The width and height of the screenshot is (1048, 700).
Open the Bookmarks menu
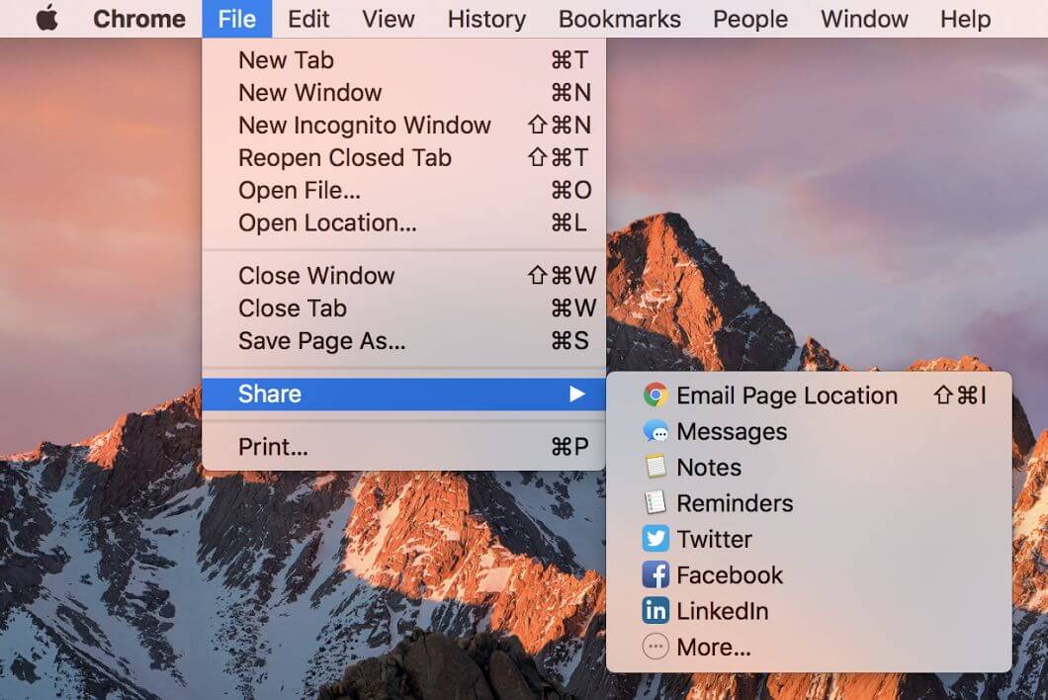[619, 19]
